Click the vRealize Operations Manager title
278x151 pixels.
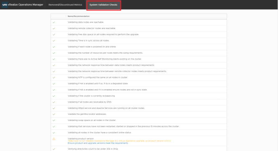click(26, 5)
